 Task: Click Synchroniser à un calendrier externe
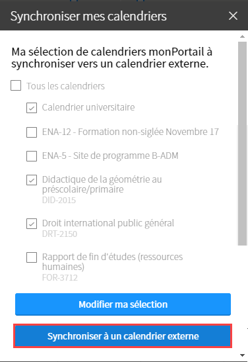pos(123,336)
